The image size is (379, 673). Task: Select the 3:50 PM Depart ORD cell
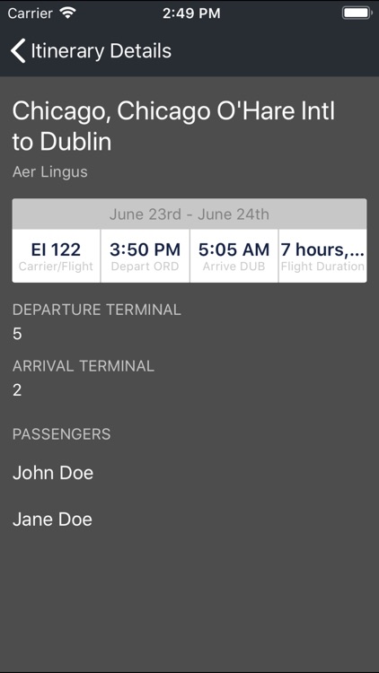tap(145, 256)
